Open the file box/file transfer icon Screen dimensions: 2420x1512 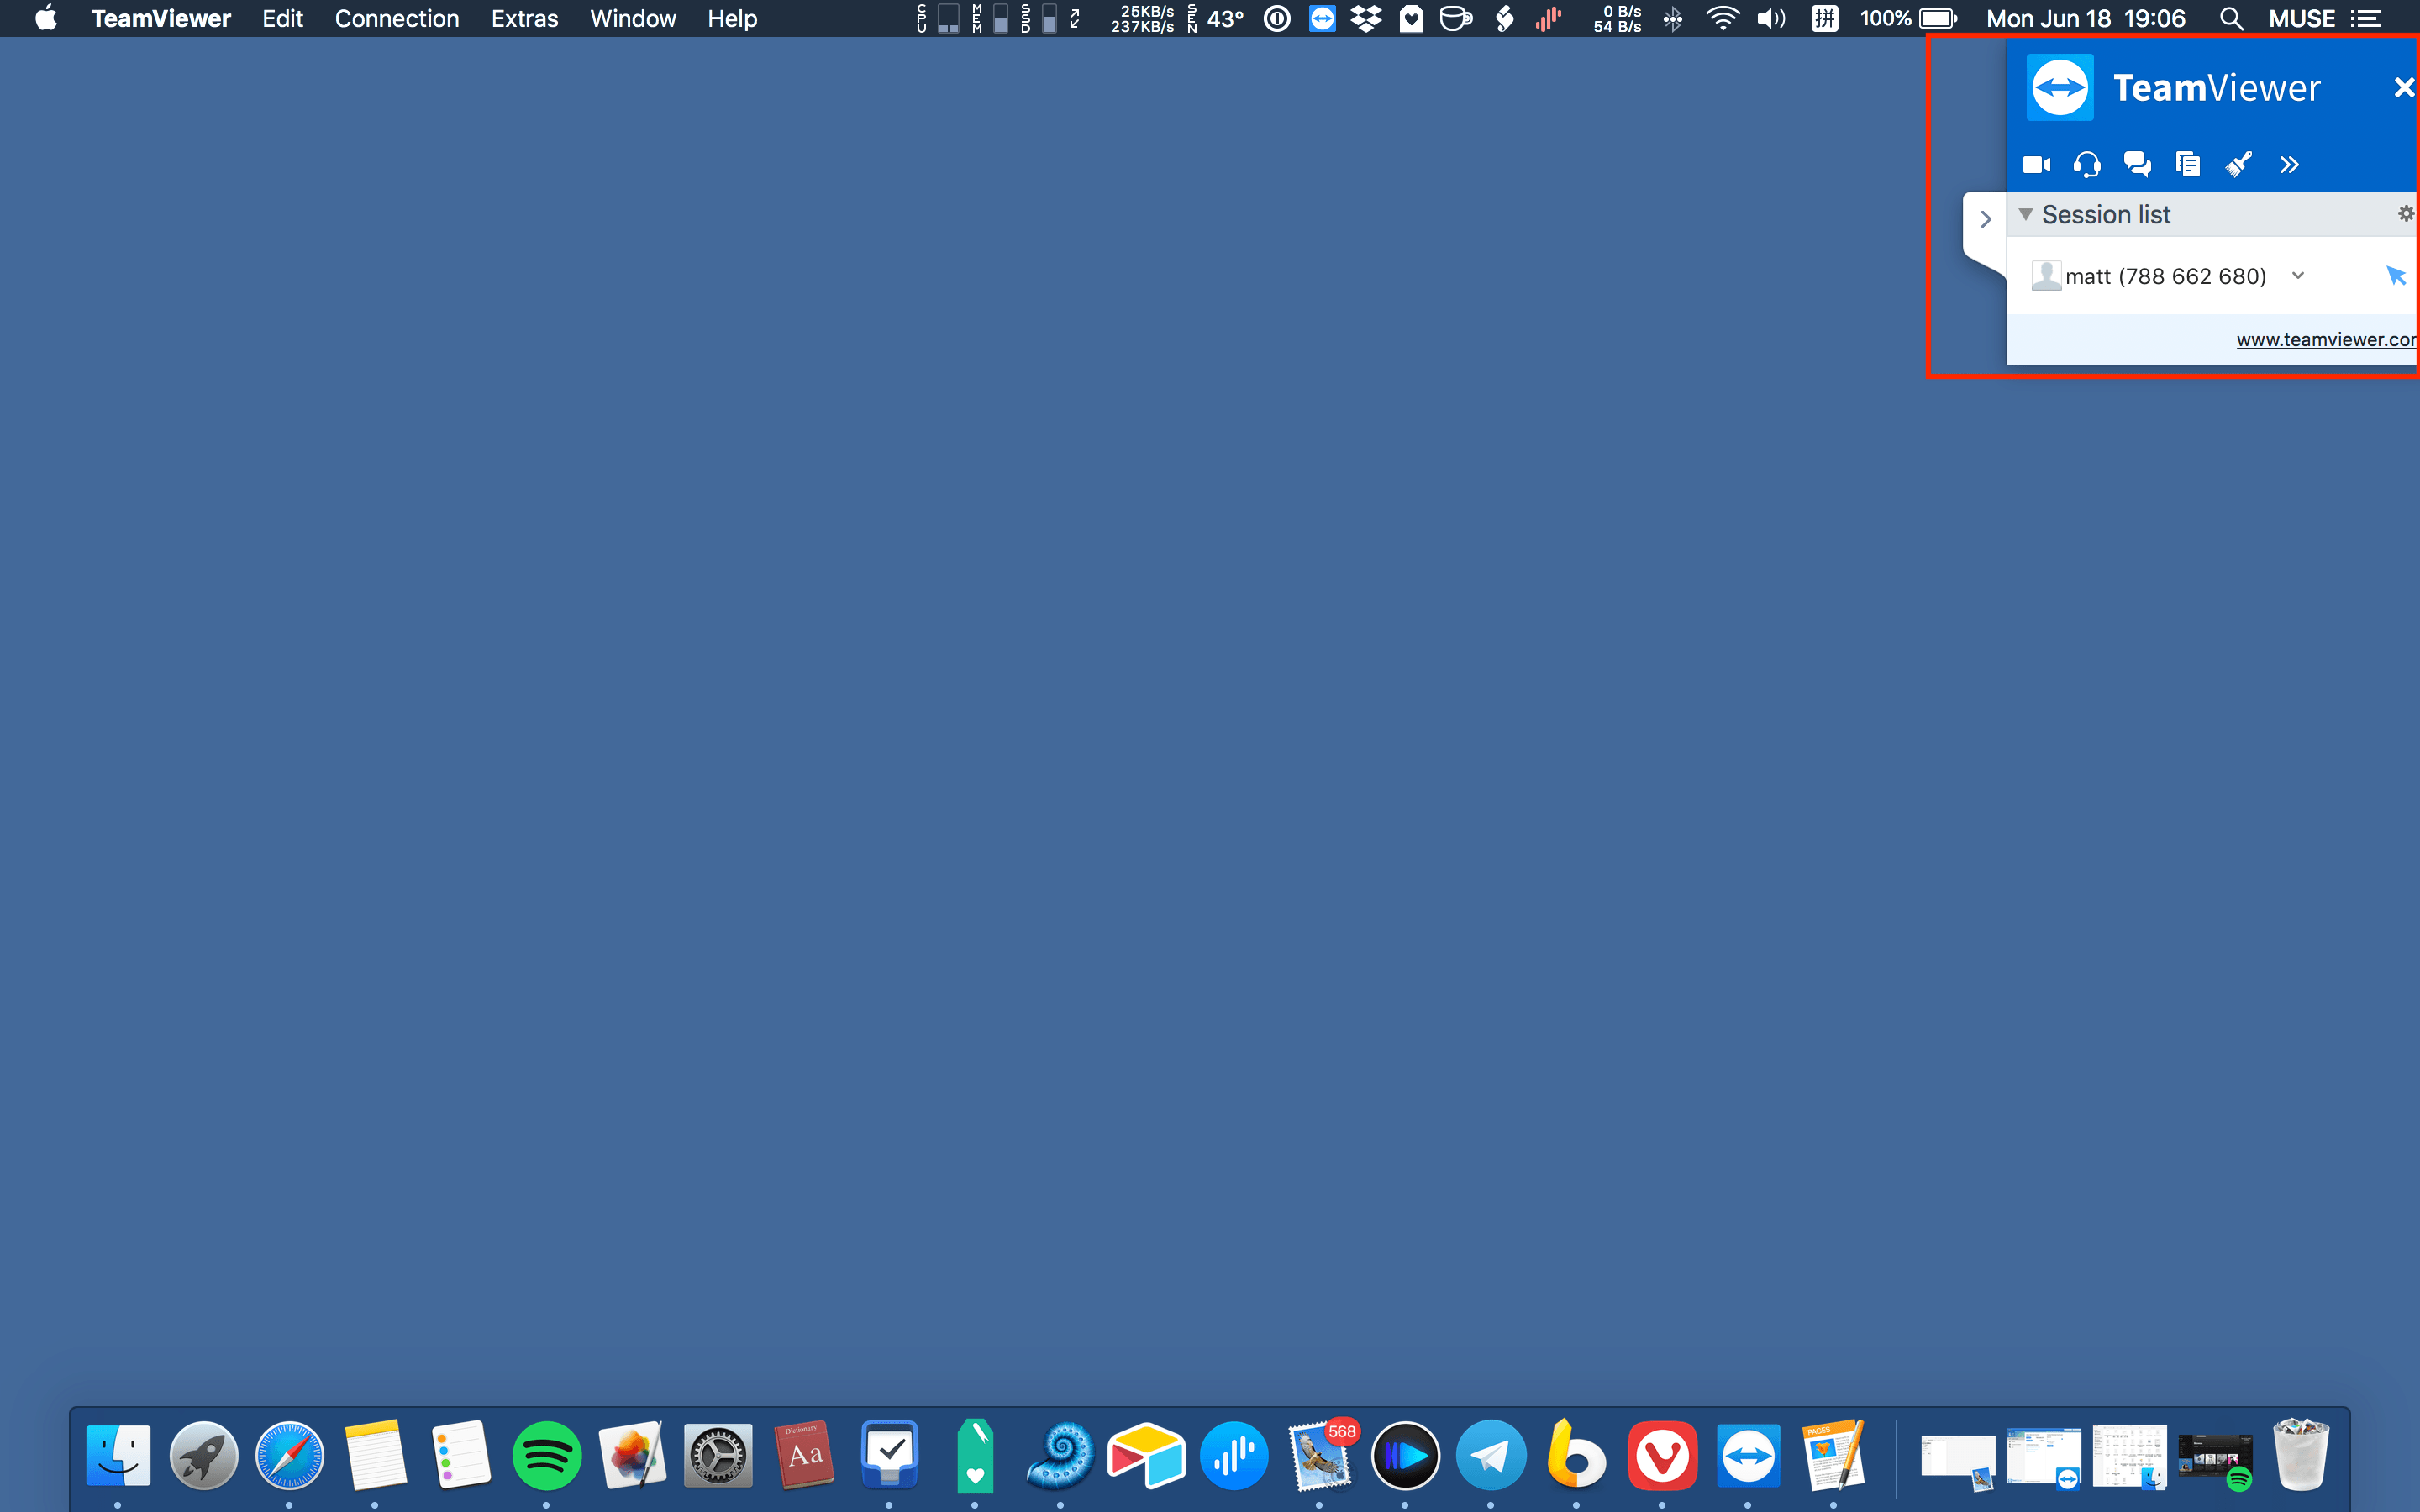[2188, 164]
